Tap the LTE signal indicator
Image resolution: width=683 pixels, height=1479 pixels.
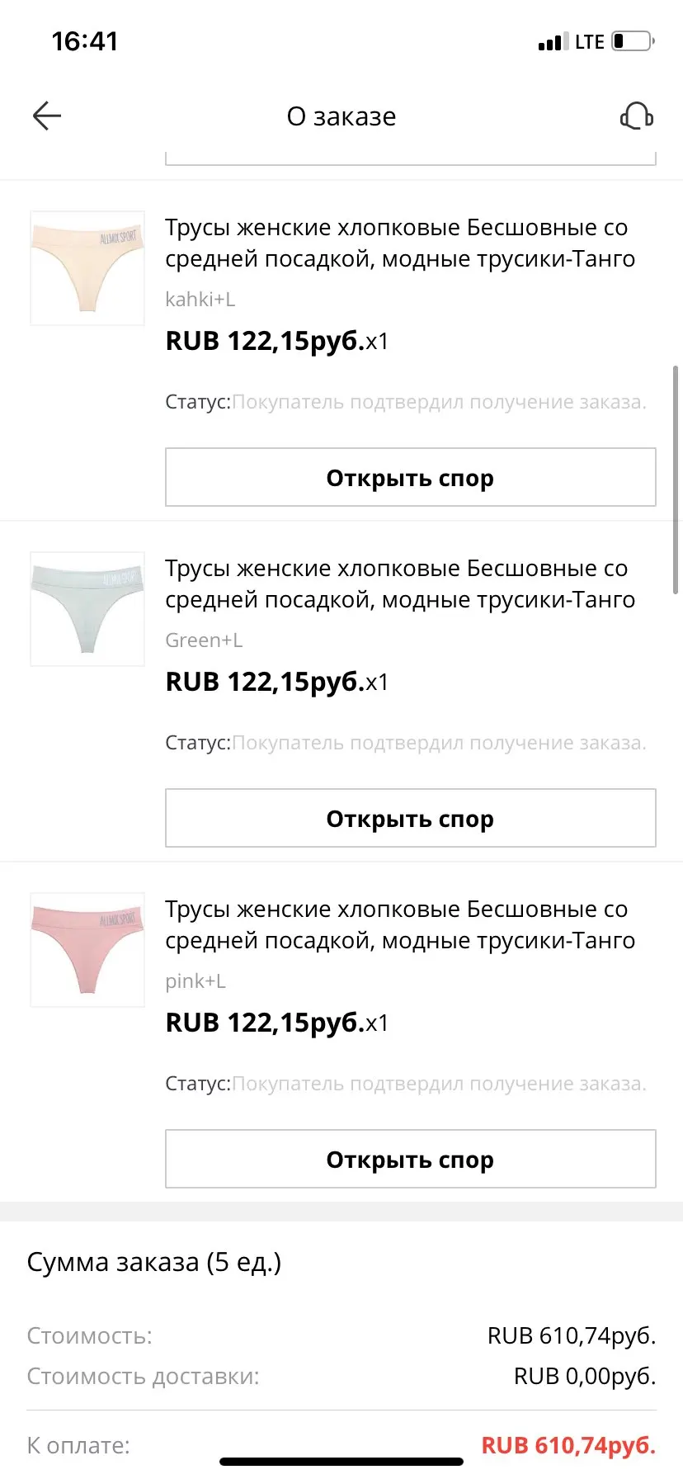pyautogui.click(x=589, y=42)
